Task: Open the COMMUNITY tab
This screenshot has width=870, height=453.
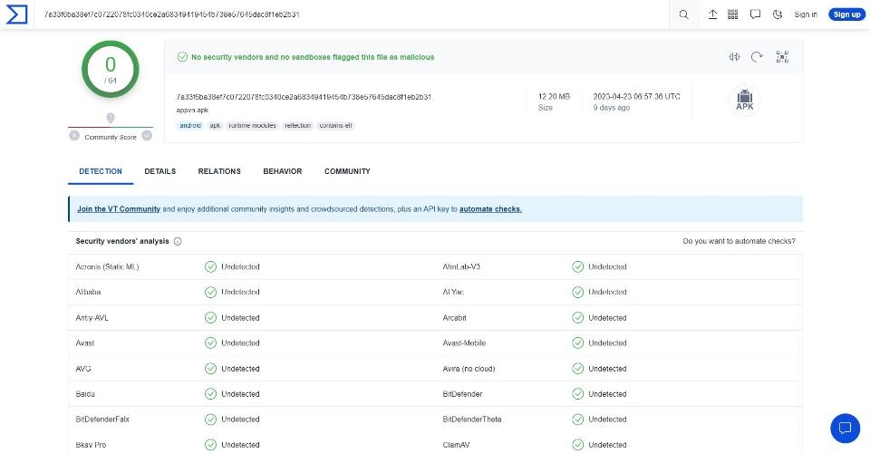Action: (347, 171)
